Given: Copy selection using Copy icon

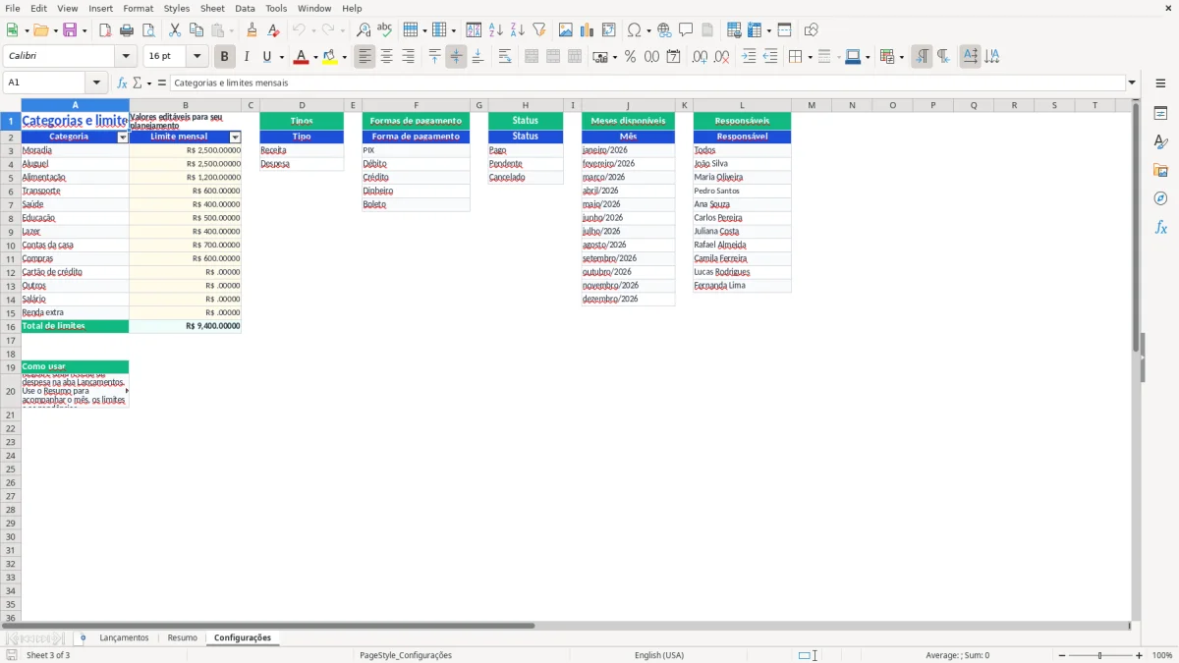Looking at the screenshot, I should [196, 30].
